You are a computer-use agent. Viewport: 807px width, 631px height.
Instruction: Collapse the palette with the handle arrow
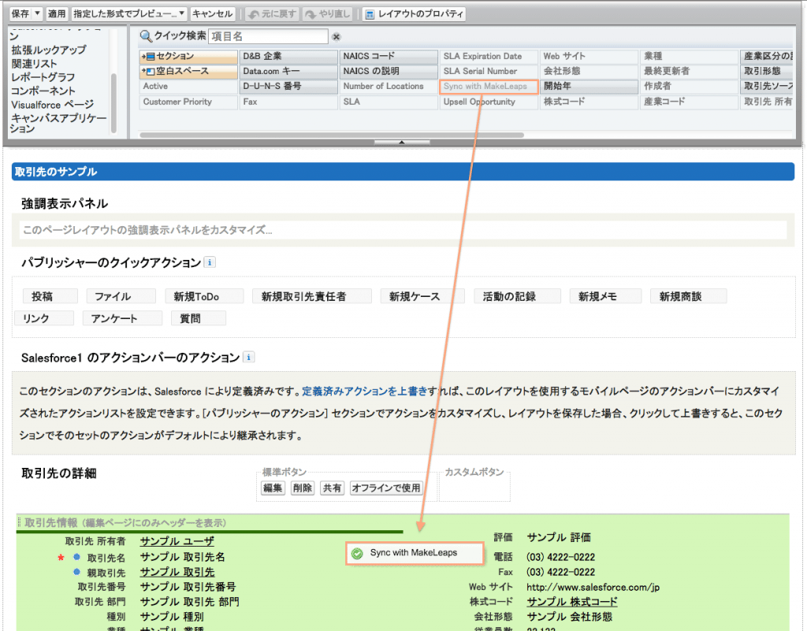point(402,142)
